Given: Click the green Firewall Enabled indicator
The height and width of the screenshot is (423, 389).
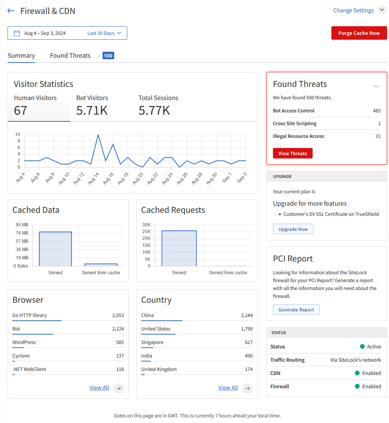Looking at the screenshot, I should point(357,386).
